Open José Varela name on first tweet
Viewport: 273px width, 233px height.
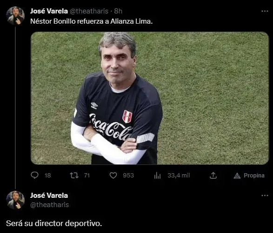pos(49,11)
